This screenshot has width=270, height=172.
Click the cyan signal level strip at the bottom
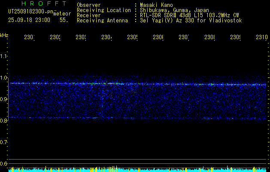[137, 170]
